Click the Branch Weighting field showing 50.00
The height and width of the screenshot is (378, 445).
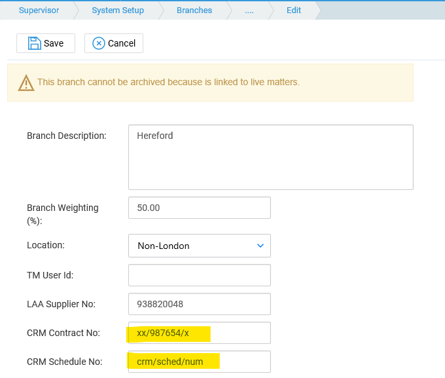coord(200,208)
